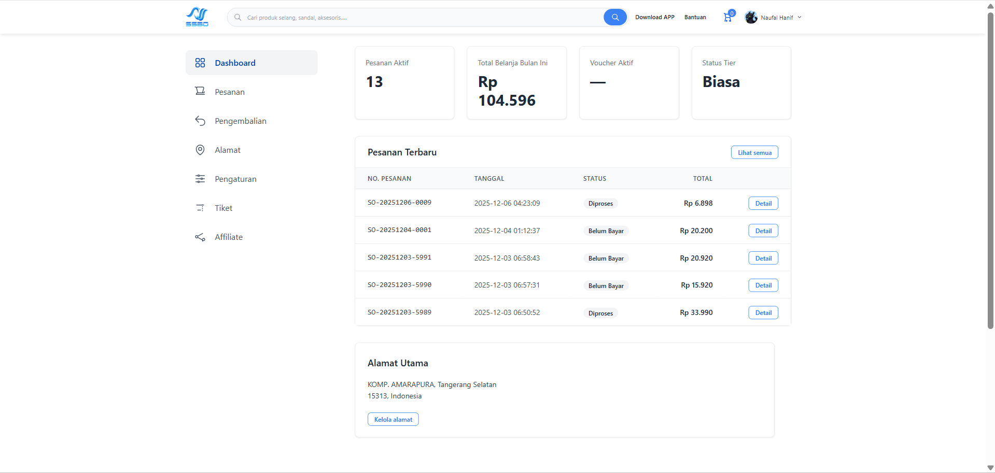
Task: Click the page vertical scrollbar thumb
Action: click(x=990, y=171)
